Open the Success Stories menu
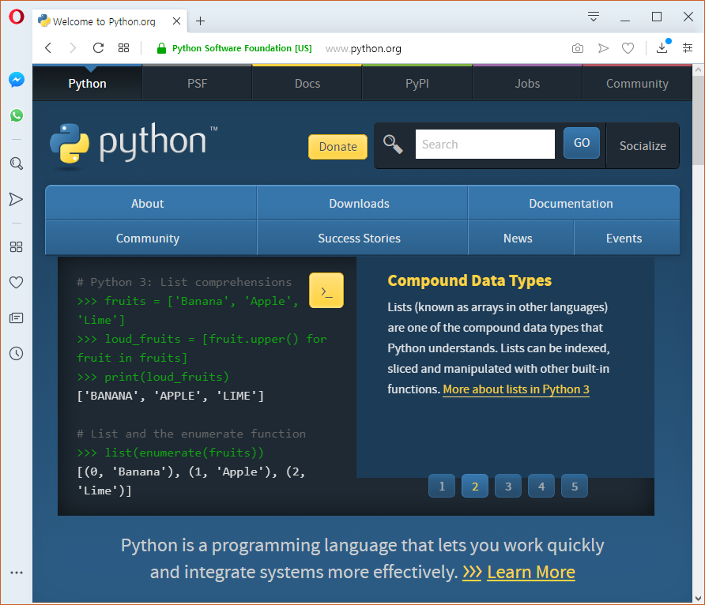The image size is (705, 605). (363, 238)
